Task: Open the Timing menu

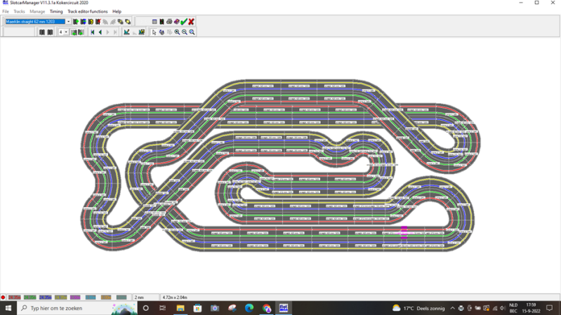Action: click(x=55, y=11)
